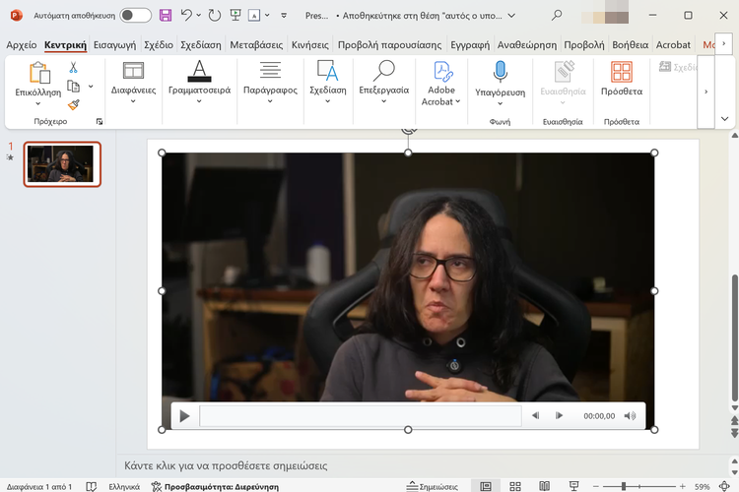Screen dimensions: 739x492
Task: Open Προσβασιμότητα: Διερεύνηση accessibility checker
Action: coord(215,486)
